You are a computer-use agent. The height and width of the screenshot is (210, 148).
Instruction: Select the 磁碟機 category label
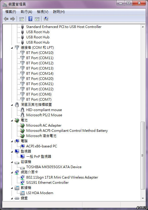click(x=26, y=162)
